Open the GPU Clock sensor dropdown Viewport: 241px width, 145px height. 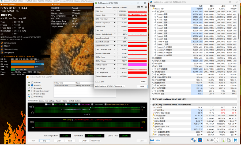click(115, 11)
